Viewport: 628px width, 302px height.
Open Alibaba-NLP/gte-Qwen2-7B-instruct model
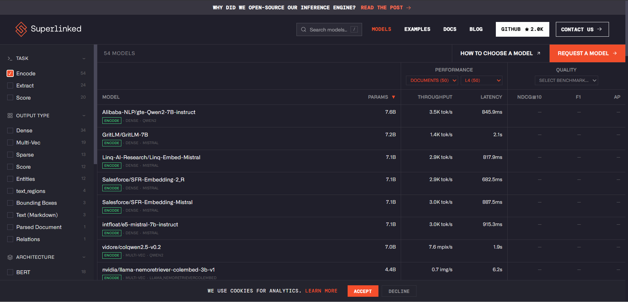149,112
